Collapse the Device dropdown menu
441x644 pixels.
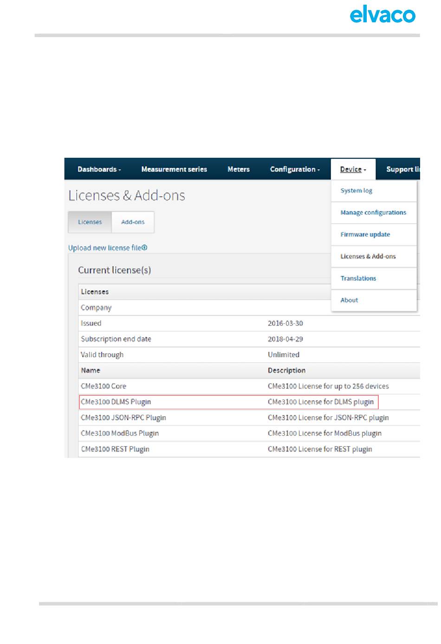pos(353,169)
